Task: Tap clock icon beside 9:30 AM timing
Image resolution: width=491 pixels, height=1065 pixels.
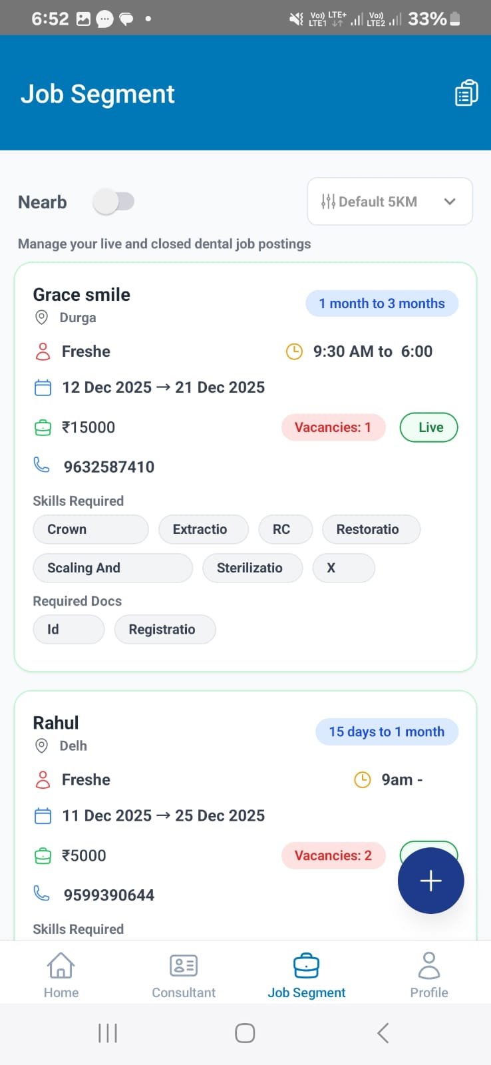Action: (294, 351)
